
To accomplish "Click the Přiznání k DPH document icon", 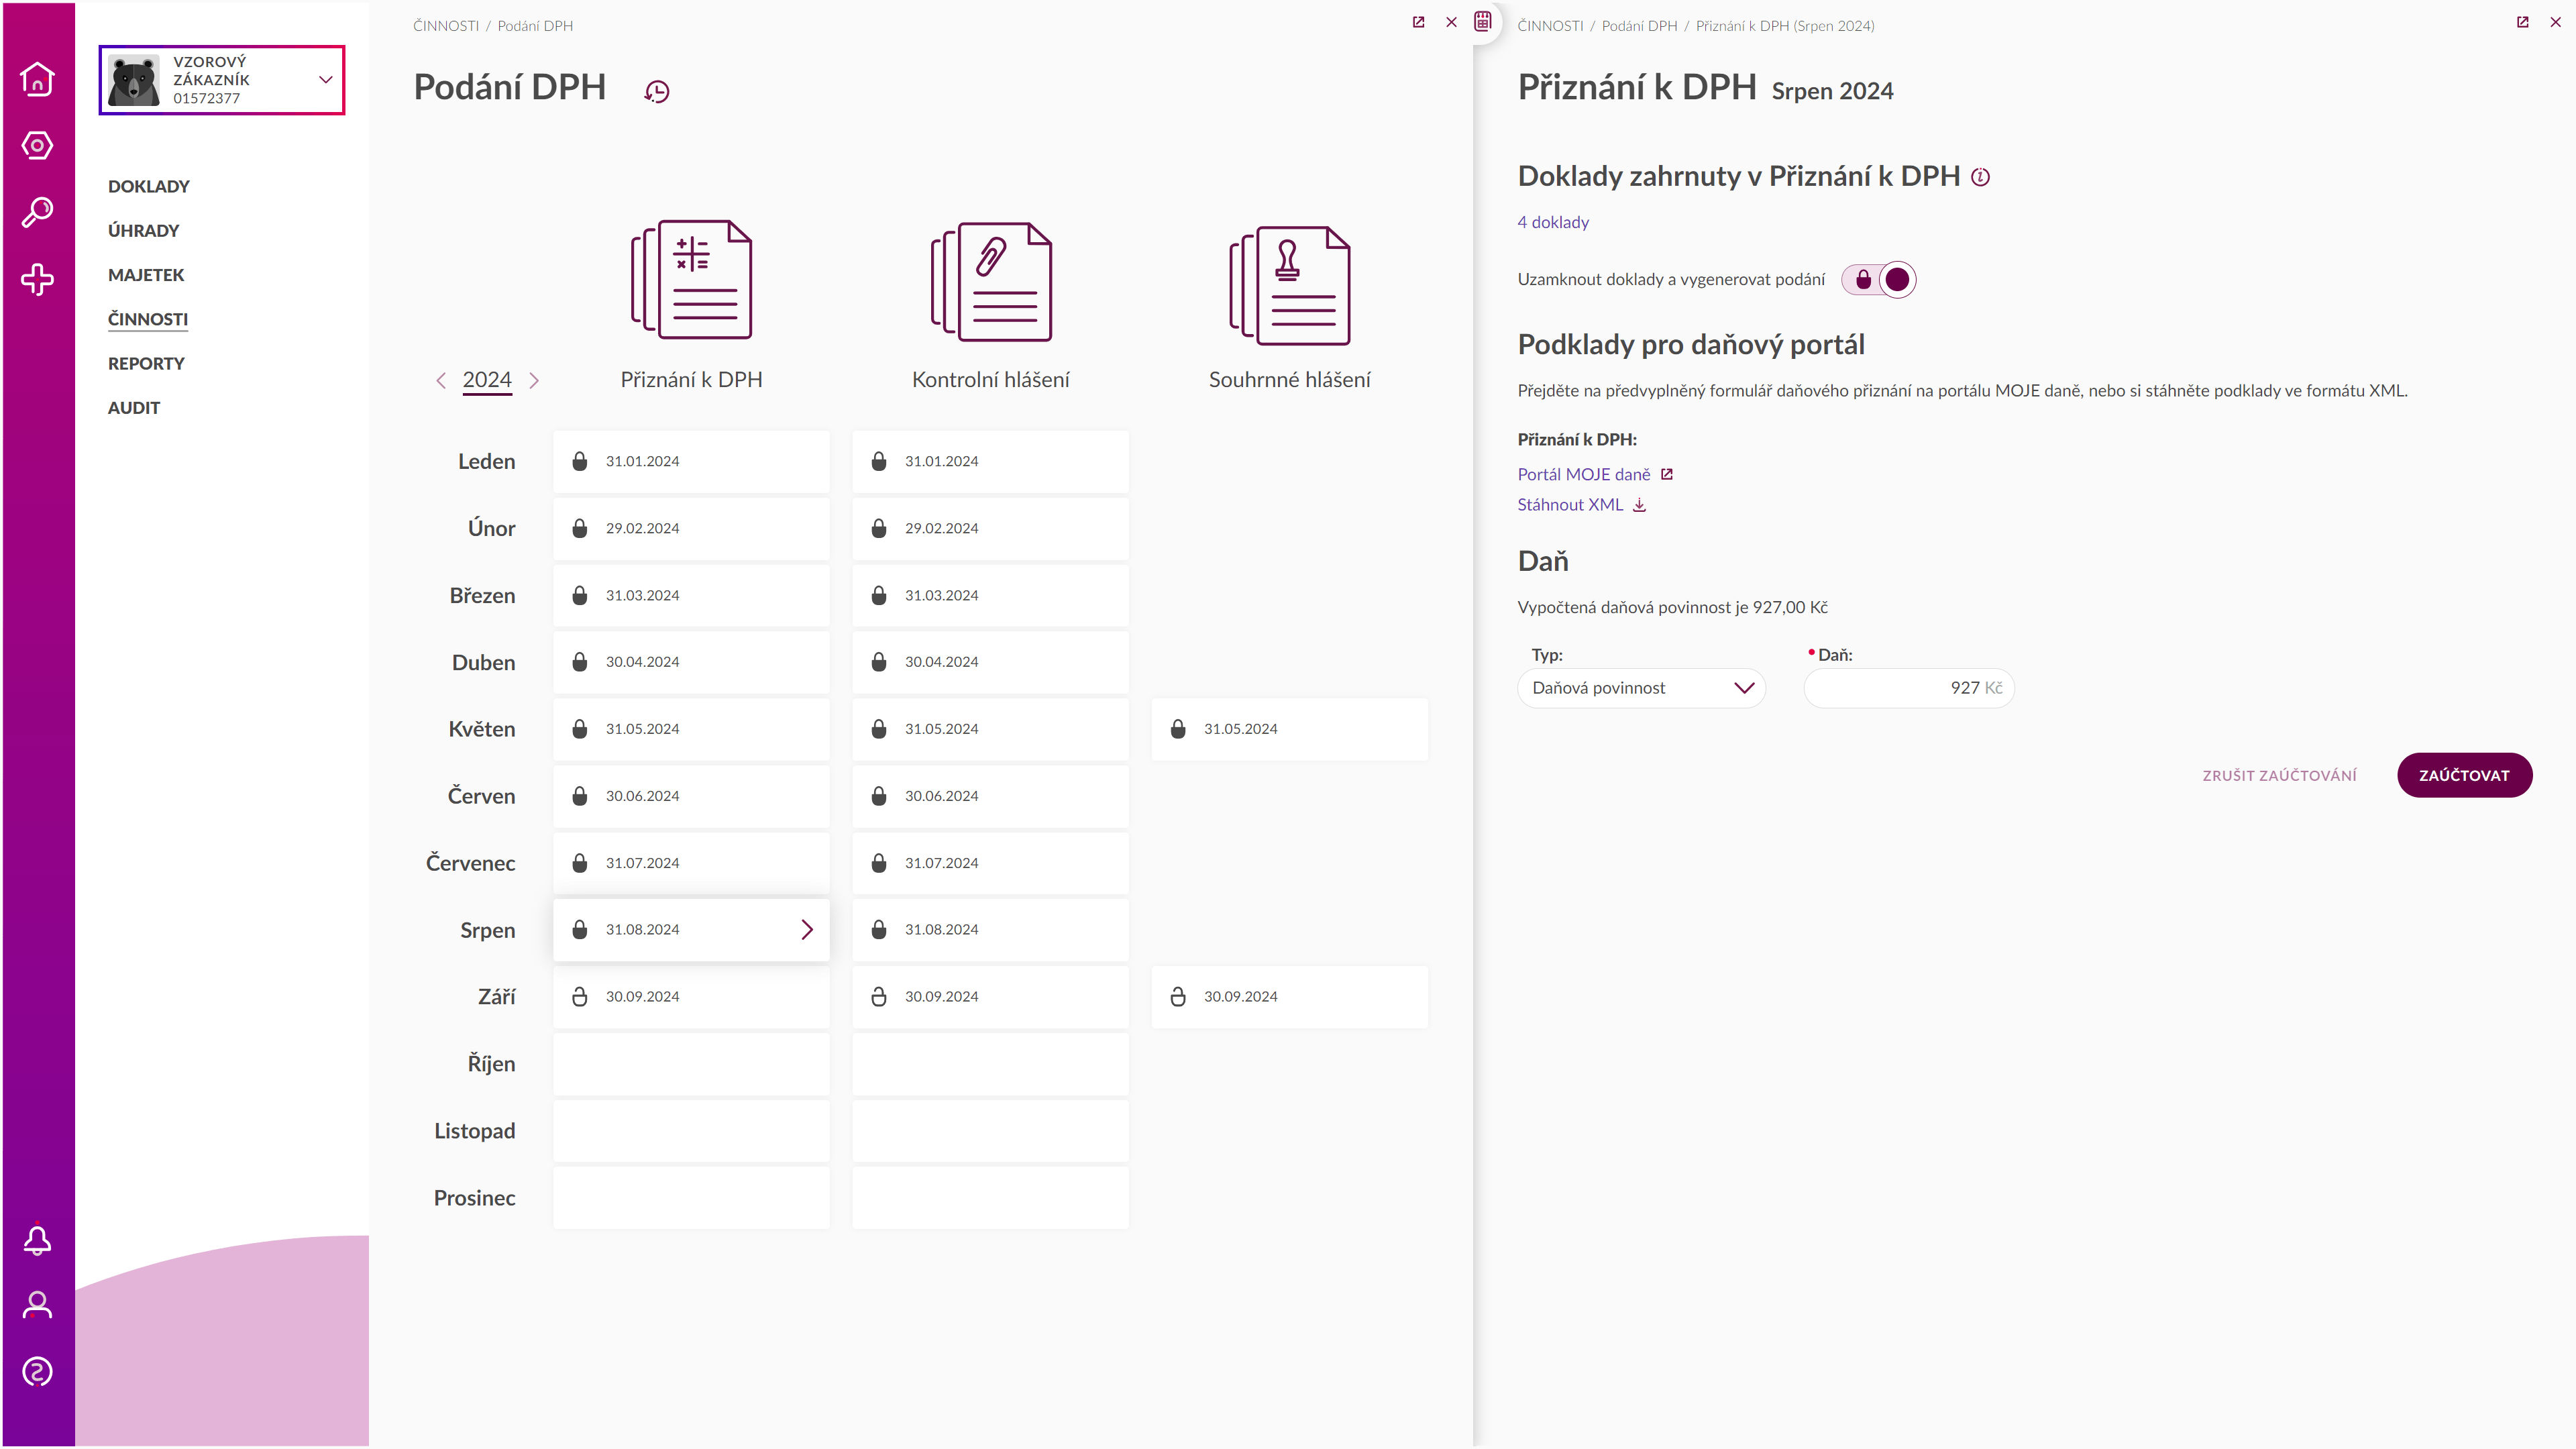I will (691, 280).
